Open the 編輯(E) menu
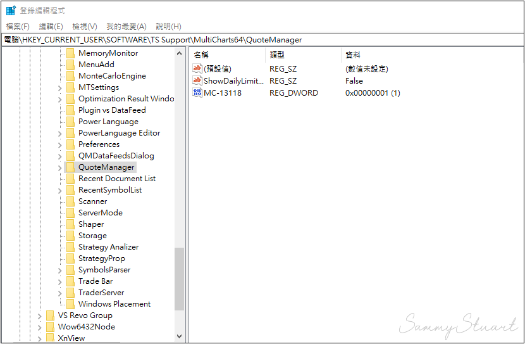Image resolution: width=525 pixels, height=344 pixels. (x=51, y=27)
